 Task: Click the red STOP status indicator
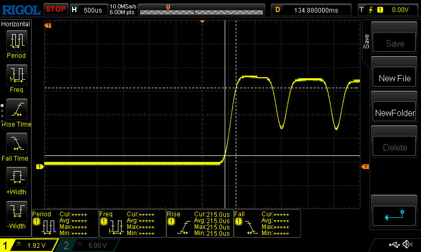pyautogui.click(x=56, y=9)
